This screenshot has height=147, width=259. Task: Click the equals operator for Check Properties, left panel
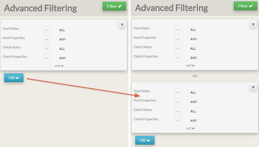click(47, 58)
